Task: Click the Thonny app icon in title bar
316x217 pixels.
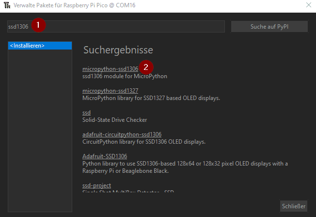Action: click(x=7, y=5)
